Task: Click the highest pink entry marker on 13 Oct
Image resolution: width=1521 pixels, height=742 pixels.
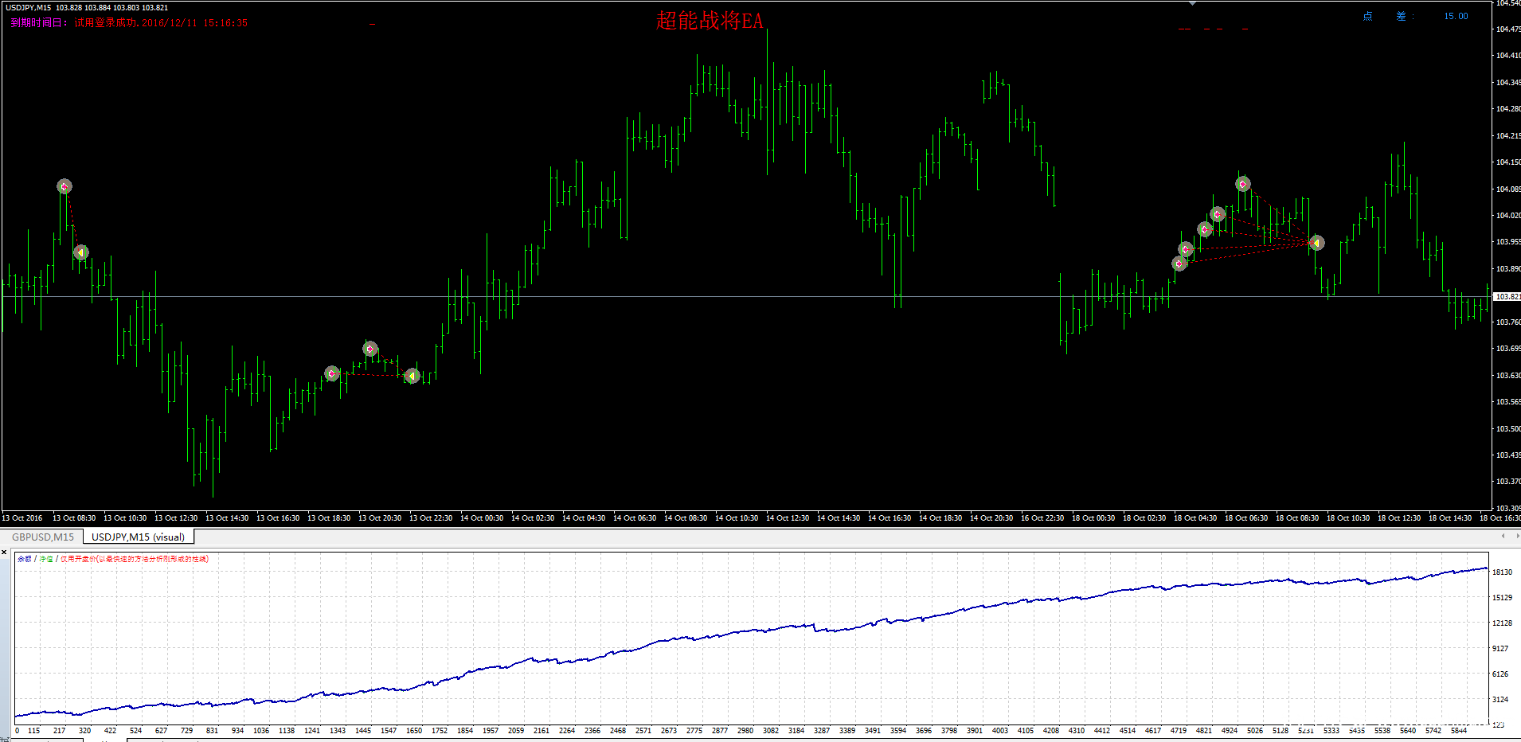Action: [x=65, y=186]
